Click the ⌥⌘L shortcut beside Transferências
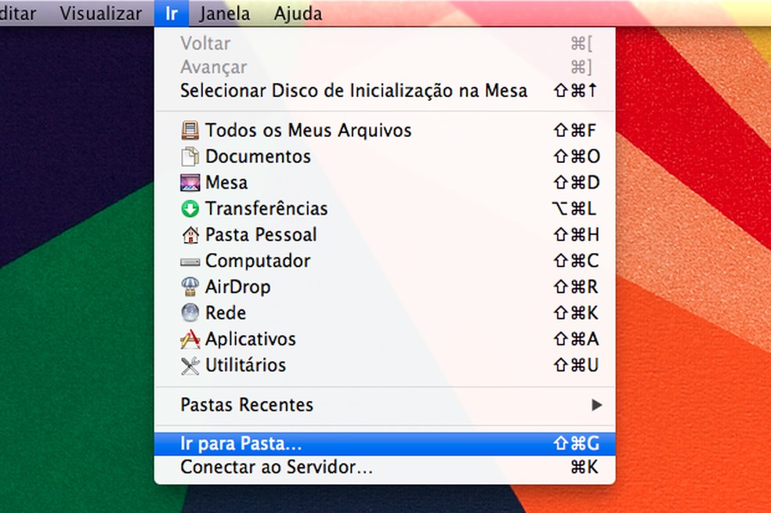771x513 pixels. (x=574, y=209)
